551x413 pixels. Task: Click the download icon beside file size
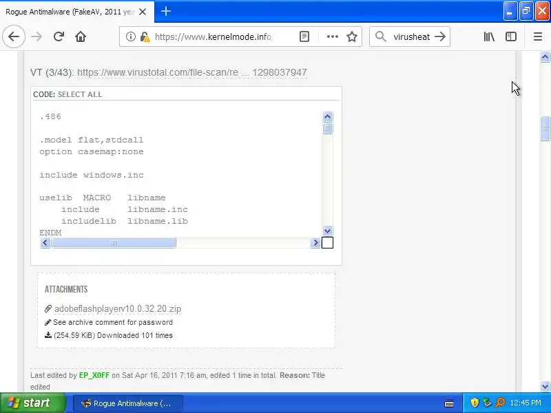point(48,335)
